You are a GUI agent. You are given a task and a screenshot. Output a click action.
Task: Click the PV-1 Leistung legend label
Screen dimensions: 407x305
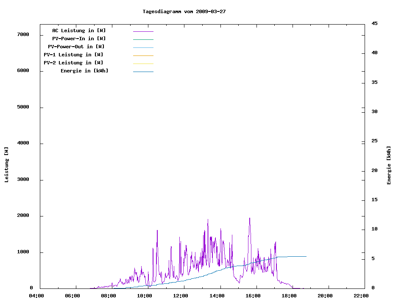click(x=73, y=55)
